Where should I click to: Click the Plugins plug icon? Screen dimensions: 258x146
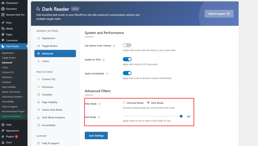pos(3,136)
